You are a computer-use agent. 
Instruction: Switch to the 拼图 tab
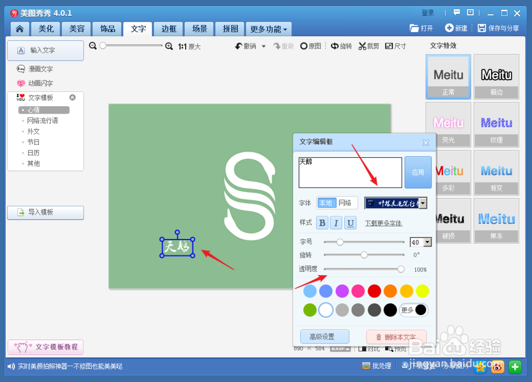point(230,29)
